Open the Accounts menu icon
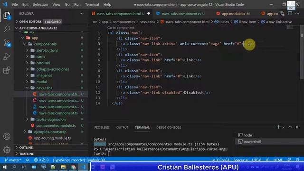 pos(7,136)
